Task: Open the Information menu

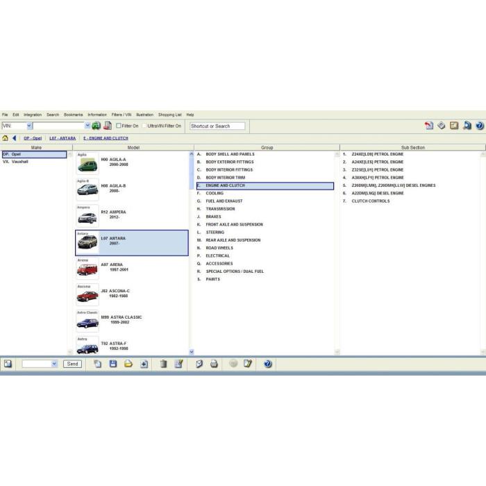Action: pyautogui.click(x=97, y=115)
